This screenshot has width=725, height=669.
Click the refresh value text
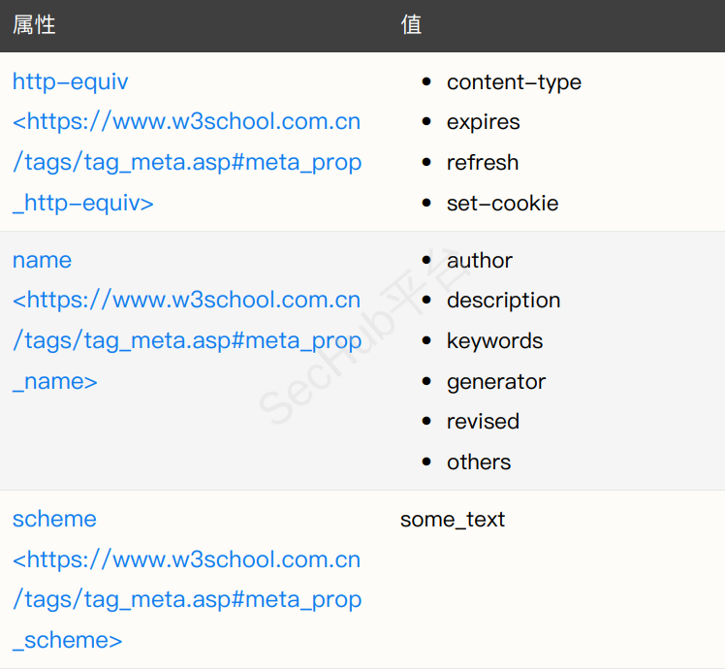pos(482,163)
